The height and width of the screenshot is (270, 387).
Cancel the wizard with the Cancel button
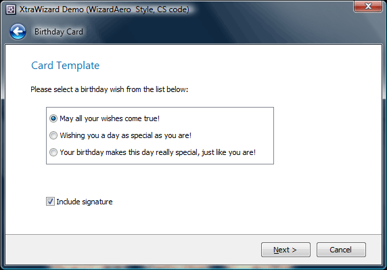[341, 250]
